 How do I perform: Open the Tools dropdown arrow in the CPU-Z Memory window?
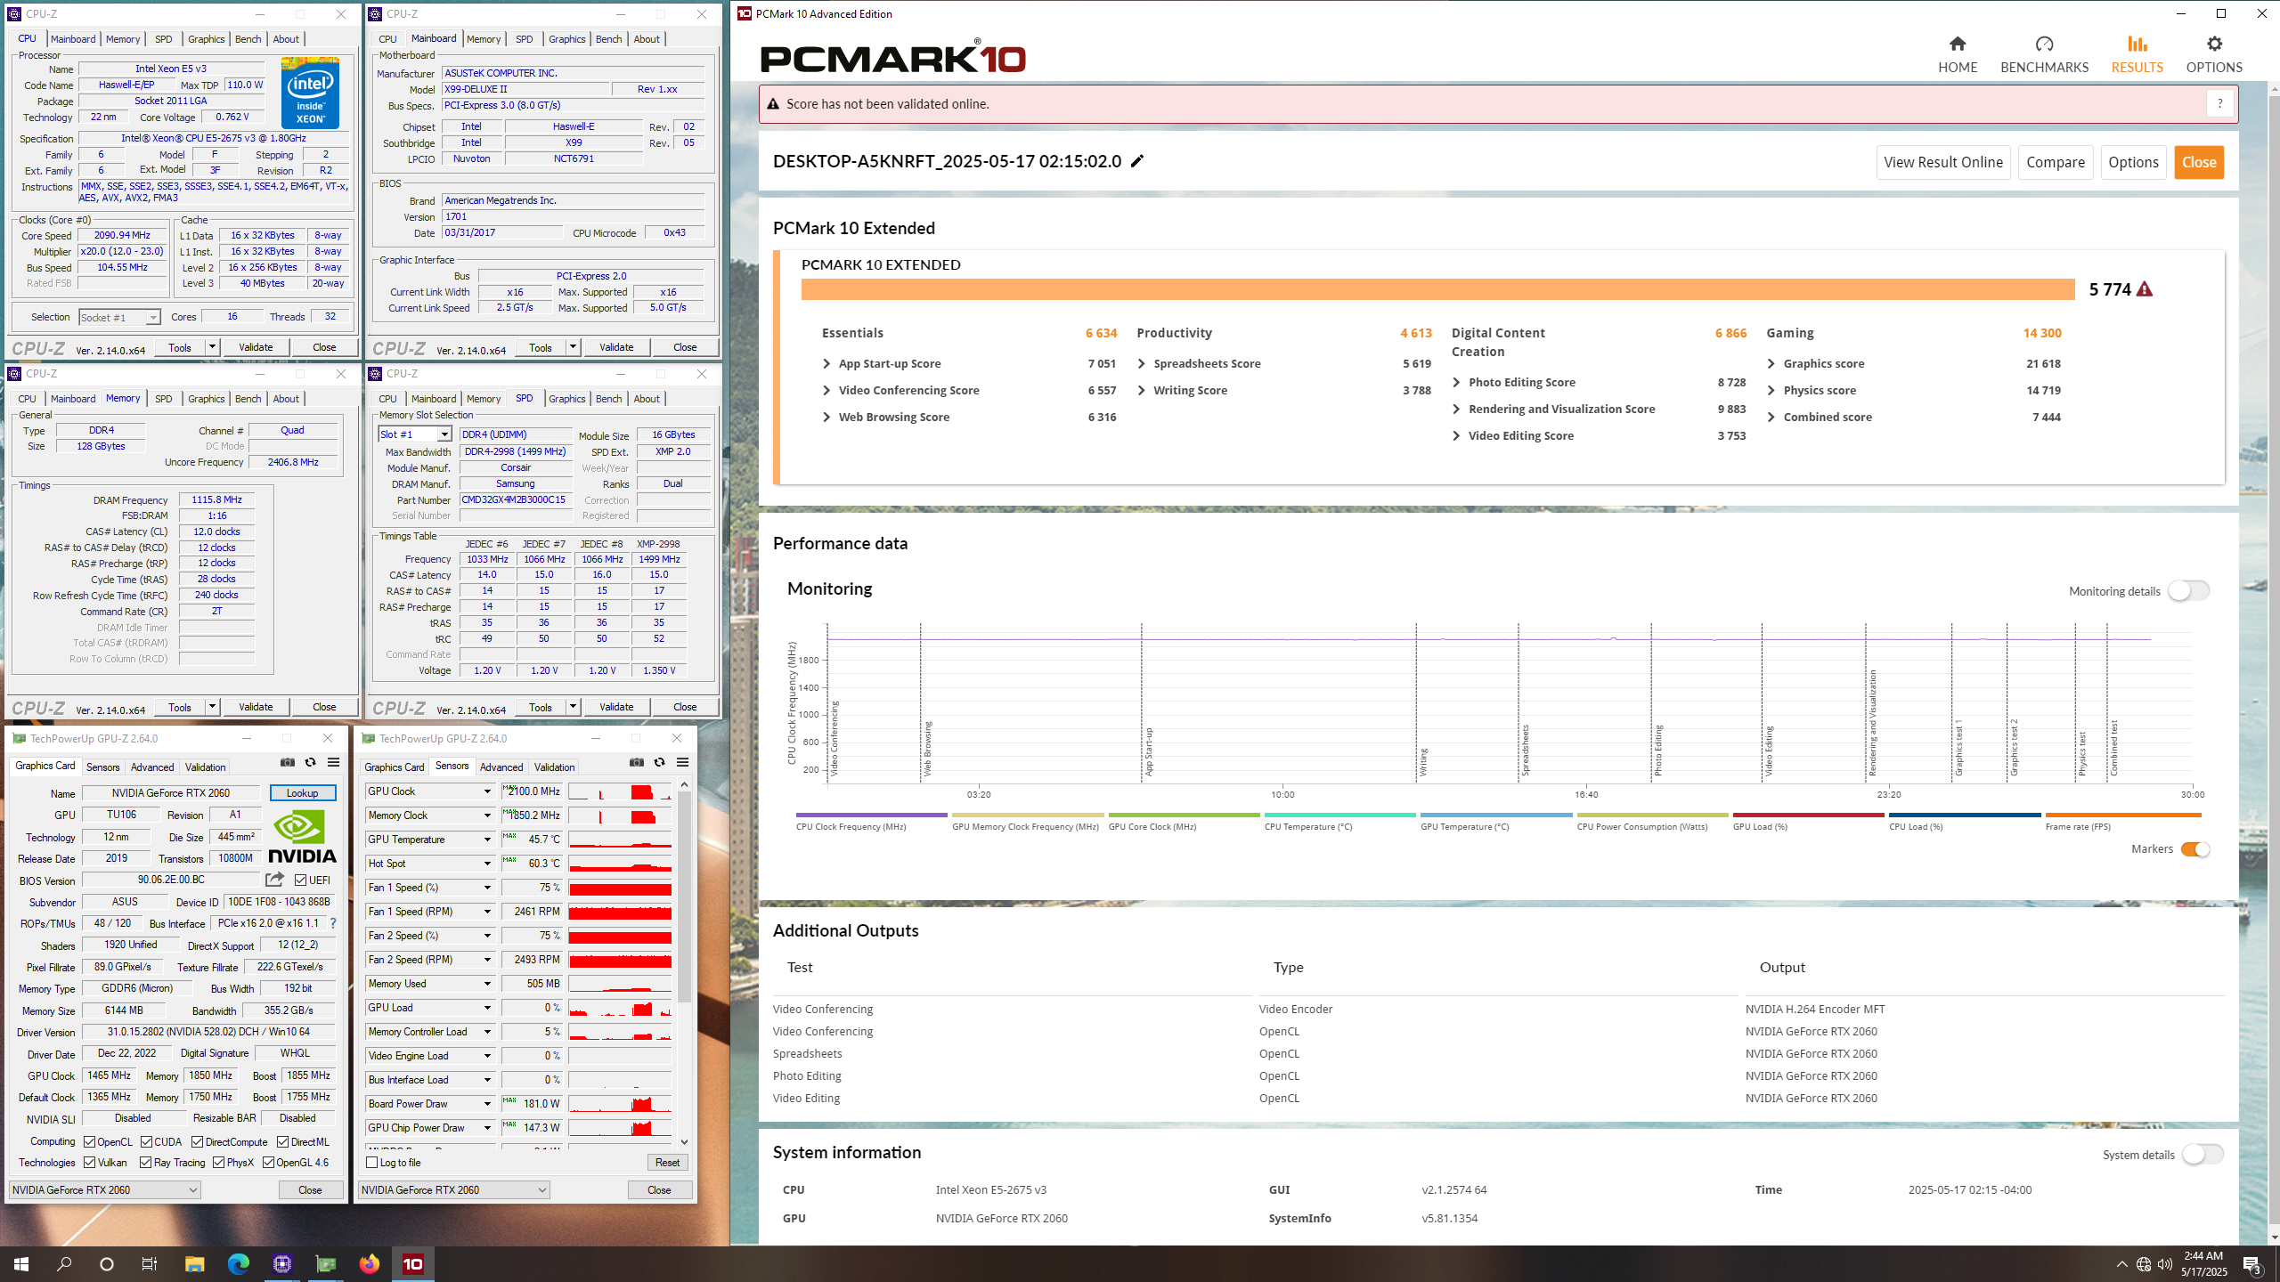pos(212,707)
